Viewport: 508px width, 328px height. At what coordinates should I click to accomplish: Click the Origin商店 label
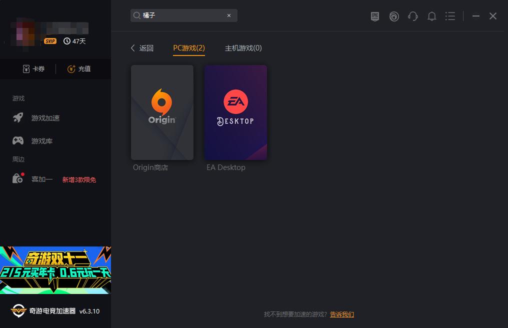click(x=150, y=167)
